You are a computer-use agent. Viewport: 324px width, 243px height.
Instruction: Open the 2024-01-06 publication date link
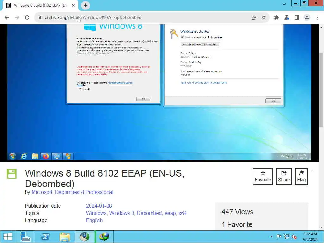[99, 206]
